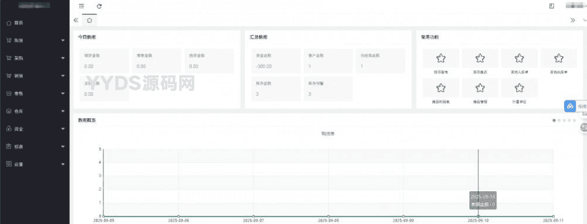Image resolution: width=587 pixels, height=224 pixels.
Task: Click the money bag icon beside 资金
Action: coord(9,129)
